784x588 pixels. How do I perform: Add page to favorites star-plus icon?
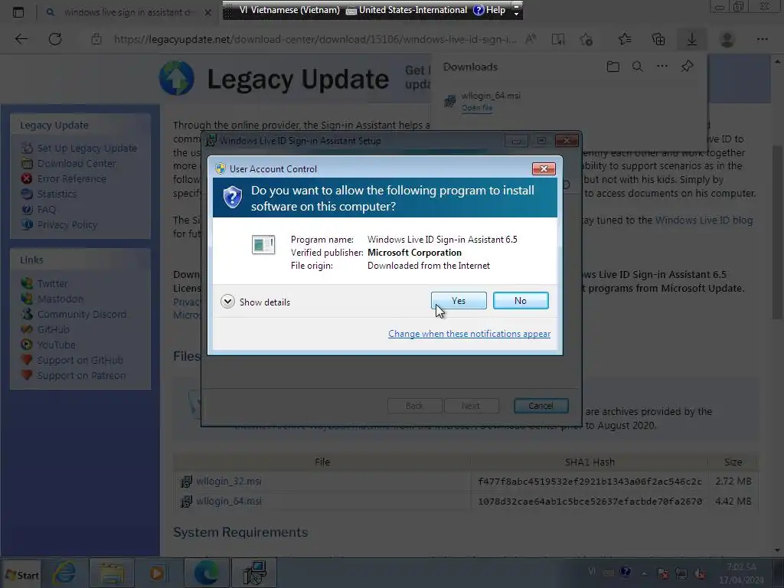[586, 39]
